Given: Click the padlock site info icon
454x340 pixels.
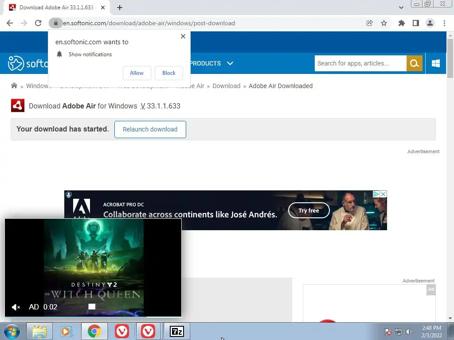Looking at the screenshot, I should pyautogui.click(x=55, y=23).
